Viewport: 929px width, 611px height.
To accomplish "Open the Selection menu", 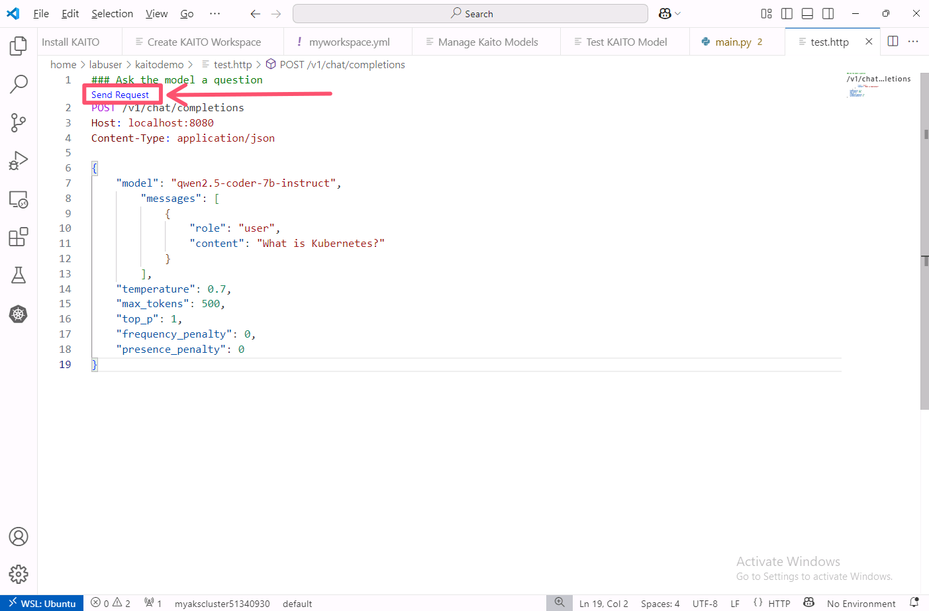I will click(112, 13).
